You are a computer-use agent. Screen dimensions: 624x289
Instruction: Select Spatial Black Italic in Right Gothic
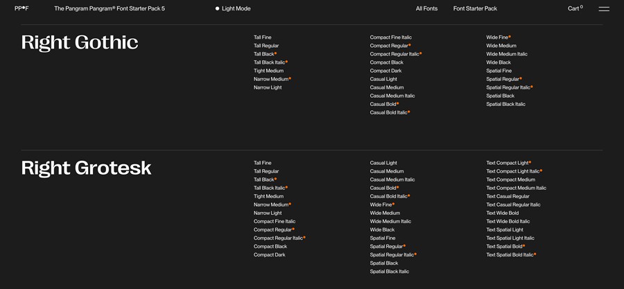pyautogui.click(x=506, y=104)
